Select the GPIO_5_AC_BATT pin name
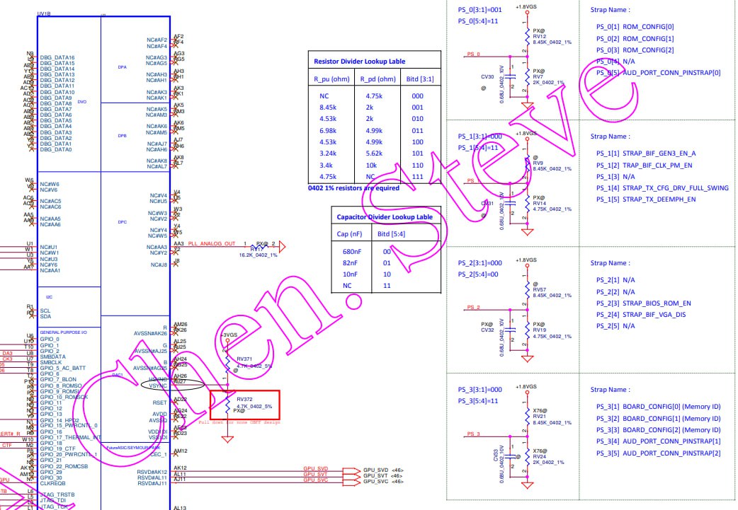738x510 pixels. 62,368
